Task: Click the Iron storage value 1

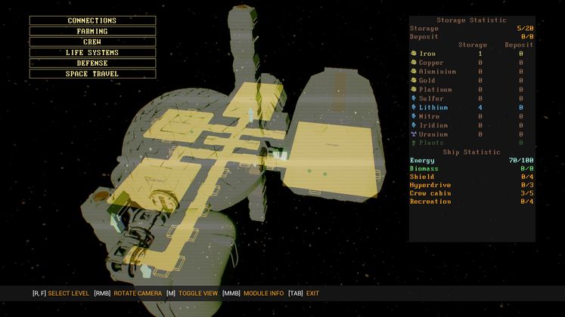Action: point(480,54)
